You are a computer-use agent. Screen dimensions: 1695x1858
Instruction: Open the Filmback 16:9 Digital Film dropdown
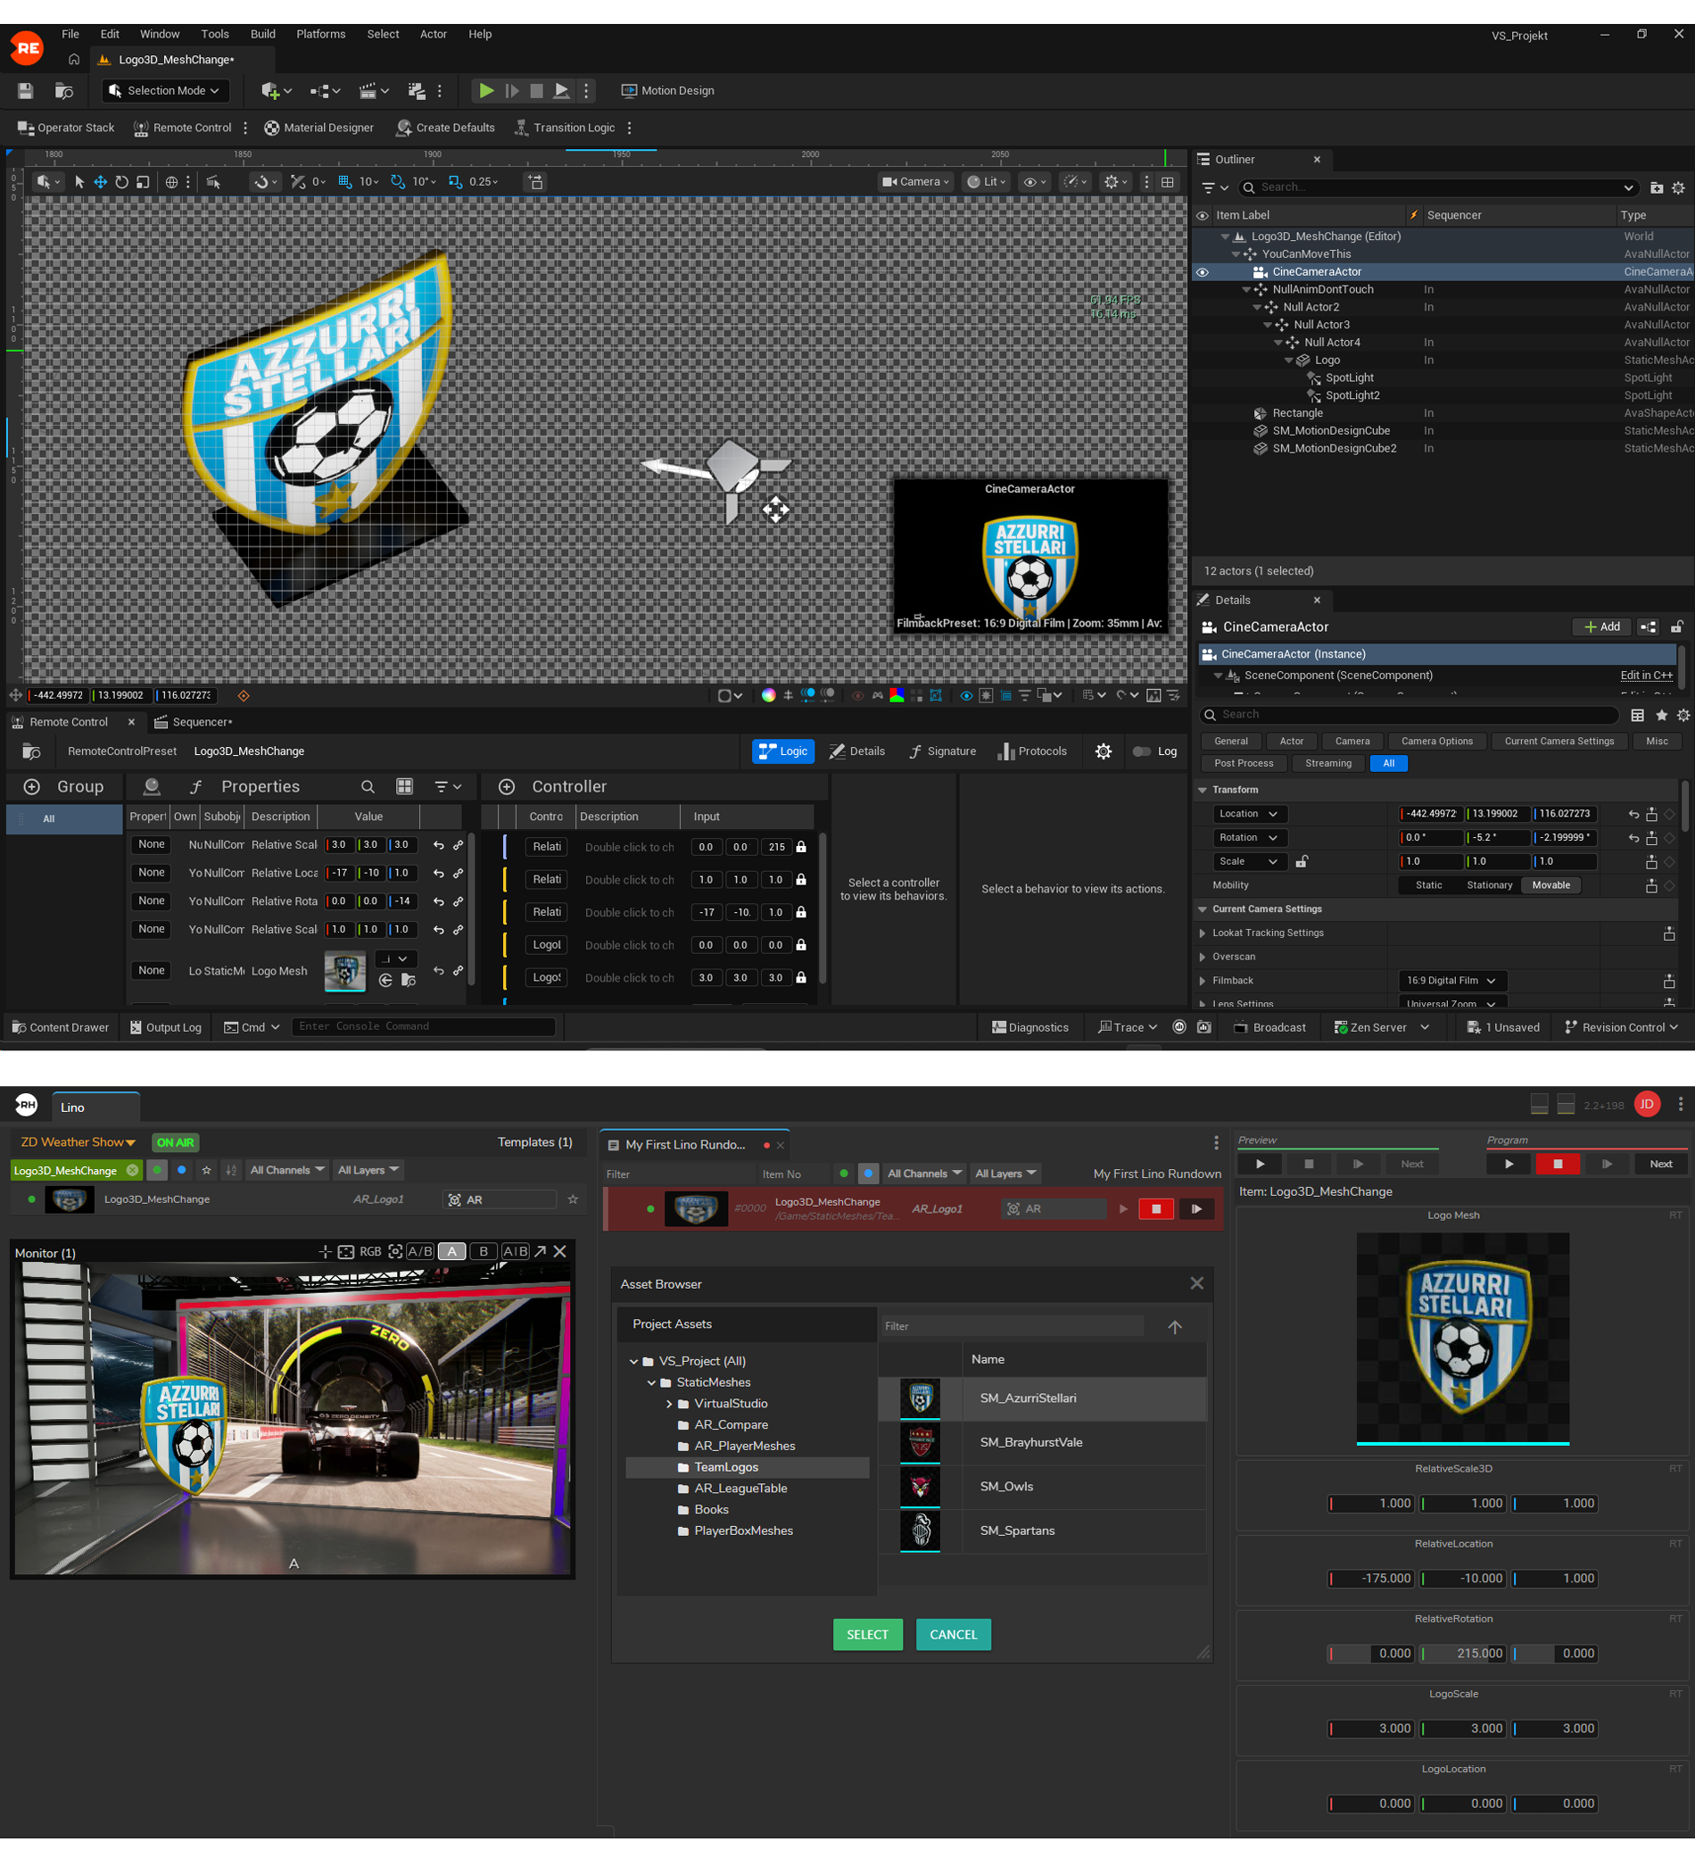[1451, 981]
